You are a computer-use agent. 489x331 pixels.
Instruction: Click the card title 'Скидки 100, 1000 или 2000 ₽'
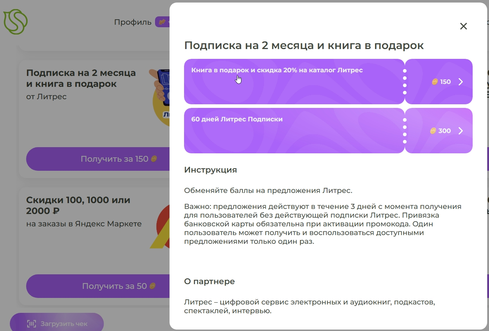pyautogui.click(x=78, y=205)
